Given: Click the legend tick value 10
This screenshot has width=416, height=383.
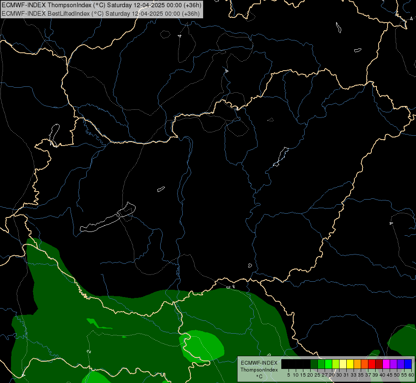Looking at the screenshot, I should (296, 375).
